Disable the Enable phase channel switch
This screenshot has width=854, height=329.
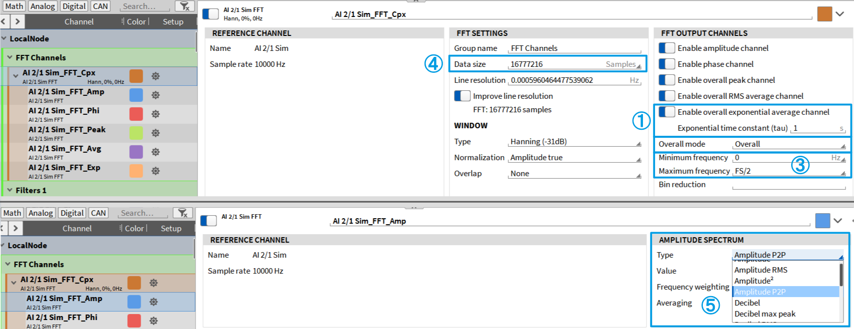click(x=667, y=64)
